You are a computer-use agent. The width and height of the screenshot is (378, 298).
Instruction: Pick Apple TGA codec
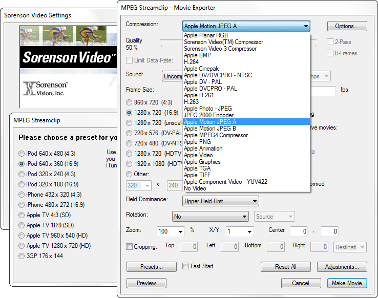coord(246,168)
